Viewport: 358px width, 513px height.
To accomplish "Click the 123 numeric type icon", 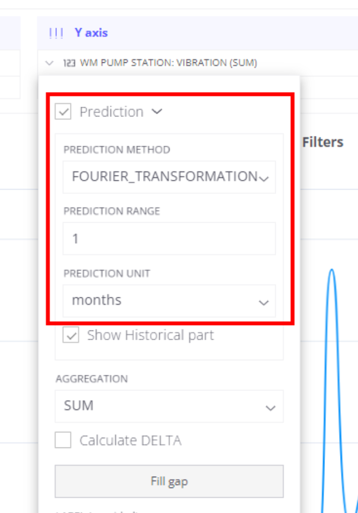I will pyautogui.click(x=69, y=63).
